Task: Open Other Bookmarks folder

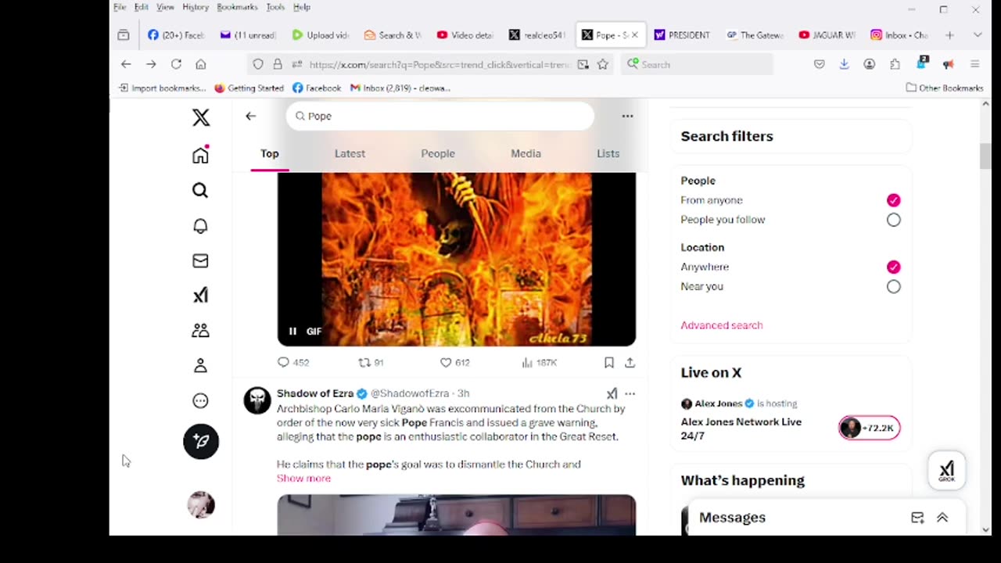Action: tap(944, 88)
